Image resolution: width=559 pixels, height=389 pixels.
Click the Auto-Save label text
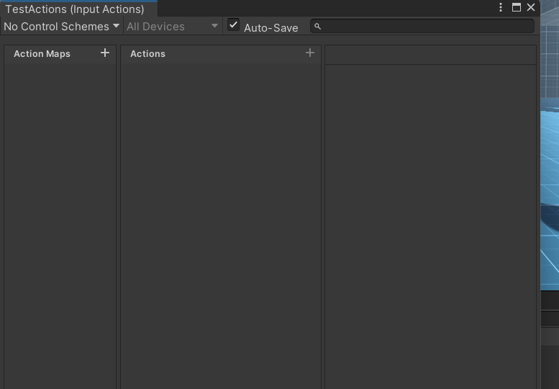[x=271, y=28]
